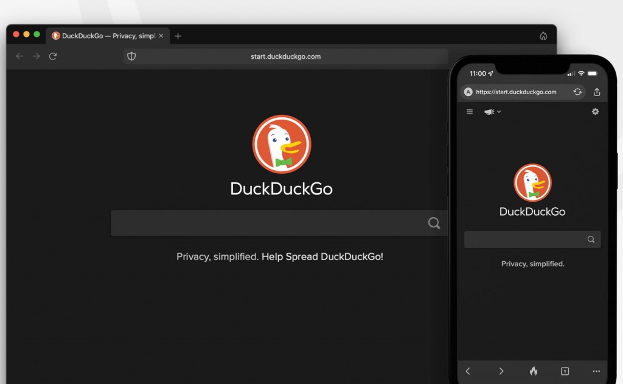Tap the phone address bar URL

(516, 92)
